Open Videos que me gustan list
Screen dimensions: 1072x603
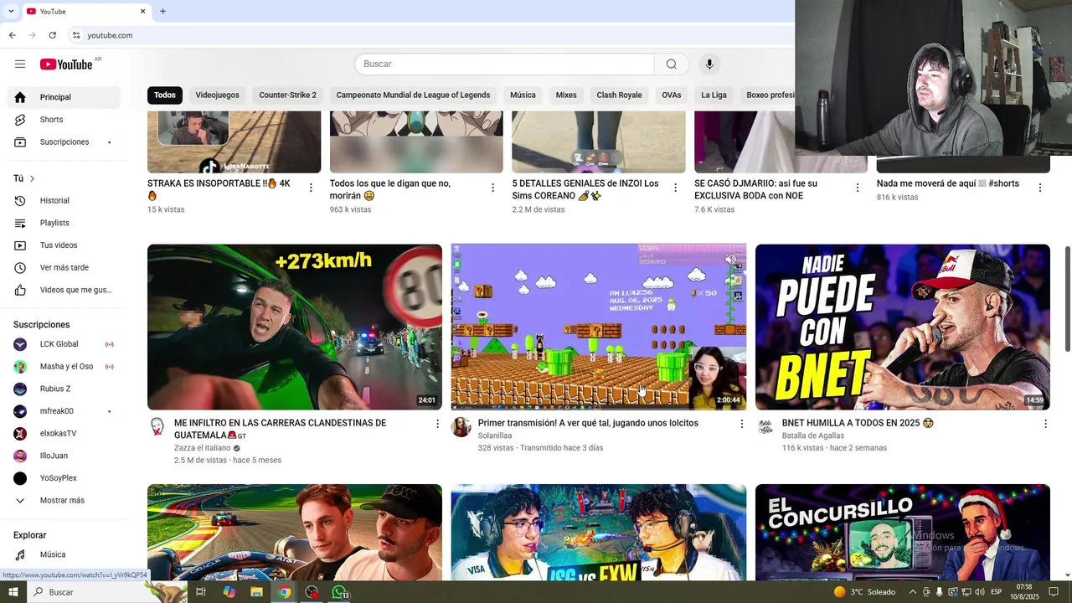pyautogui.click(x=64, y=290)
